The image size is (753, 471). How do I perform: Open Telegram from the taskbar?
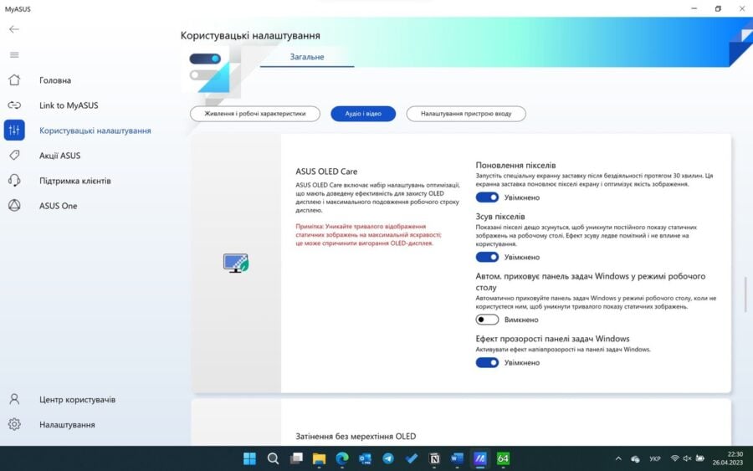tap(388, 458)
